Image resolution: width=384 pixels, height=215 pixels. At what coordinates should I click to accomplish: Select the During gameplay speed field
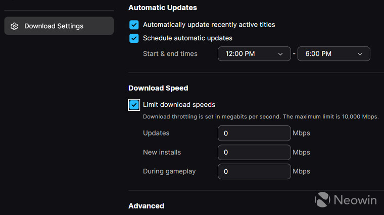click(254, 171)
